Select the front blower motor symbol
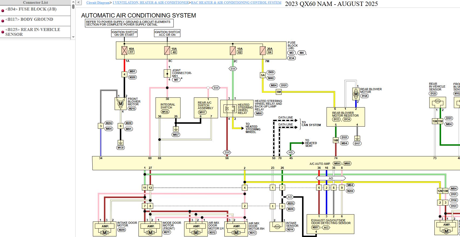The width and height of the screenshot is (460, 237). [121, 104]
